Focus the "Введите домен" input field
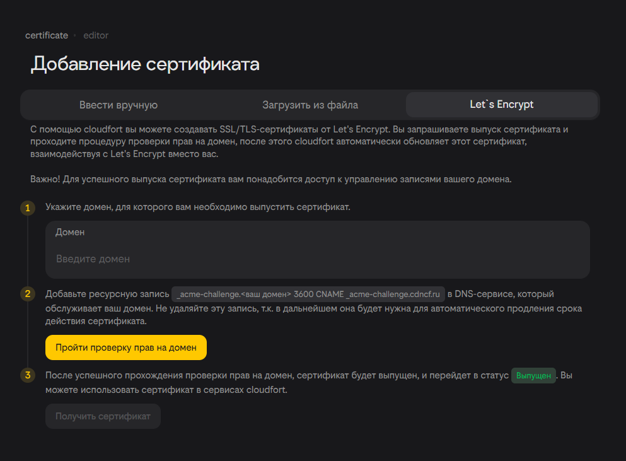 point(317,259)
